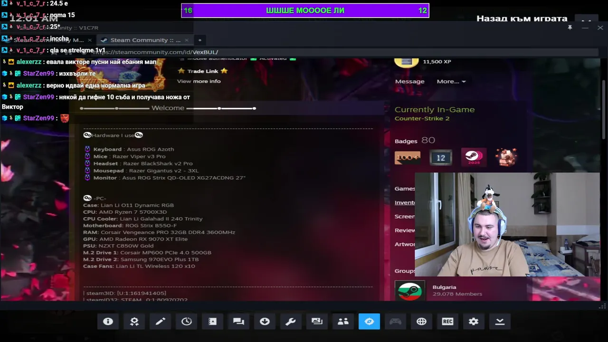Click 'Case: Lian Li O11 Dynamic RGB' text
Image resolution: width=608 pixels, height=342 pixels.
click(128, 205)
